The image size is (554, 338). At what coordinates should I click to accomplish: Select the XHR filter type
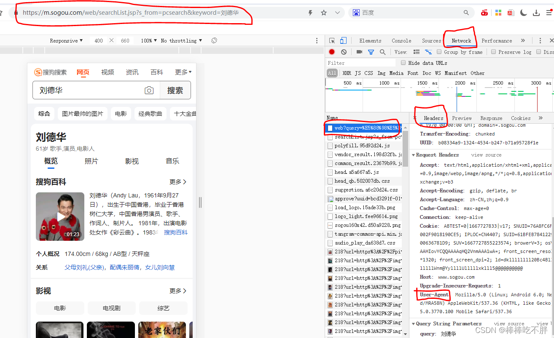tap(347, 73)
